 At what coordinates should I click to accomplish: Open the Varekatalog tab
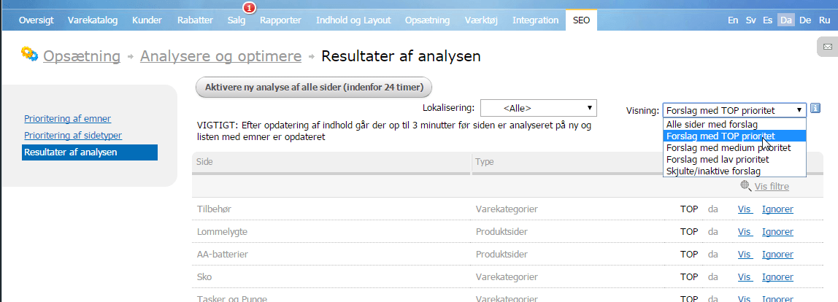(93, 20)
